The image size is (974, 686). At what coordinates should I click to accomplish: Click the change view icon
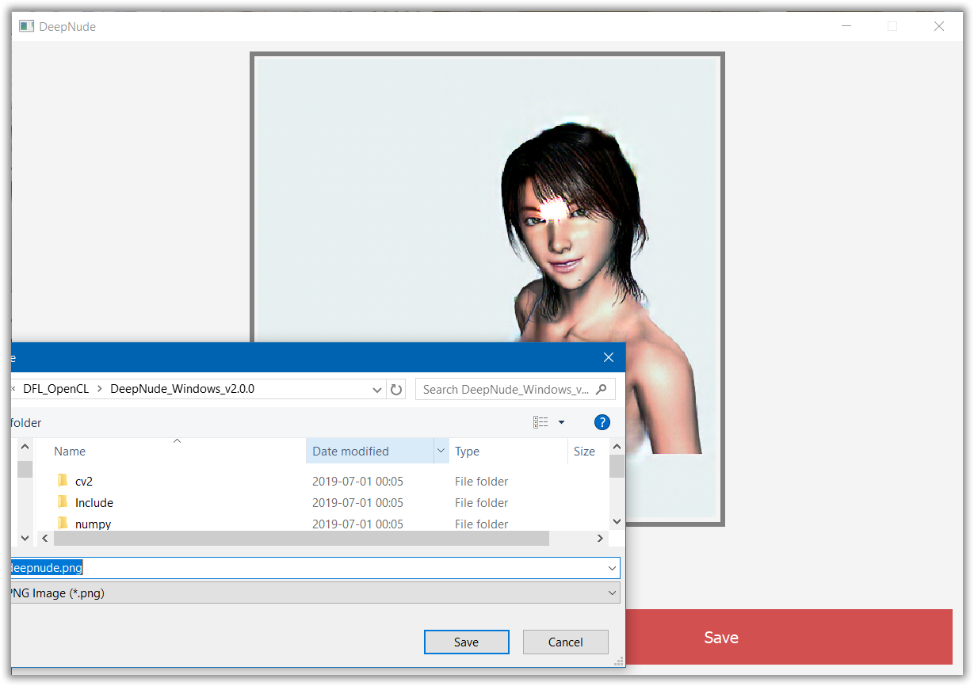pos(540,422)
